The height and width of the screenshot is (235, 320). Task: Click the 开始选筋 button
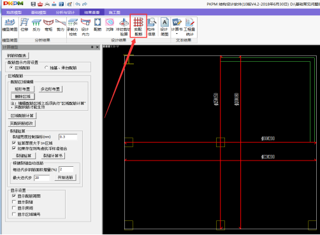click(65, 177)
